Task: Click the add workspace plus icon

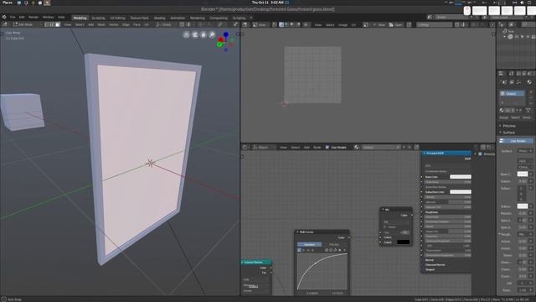Action: click(x=251, y=18)
